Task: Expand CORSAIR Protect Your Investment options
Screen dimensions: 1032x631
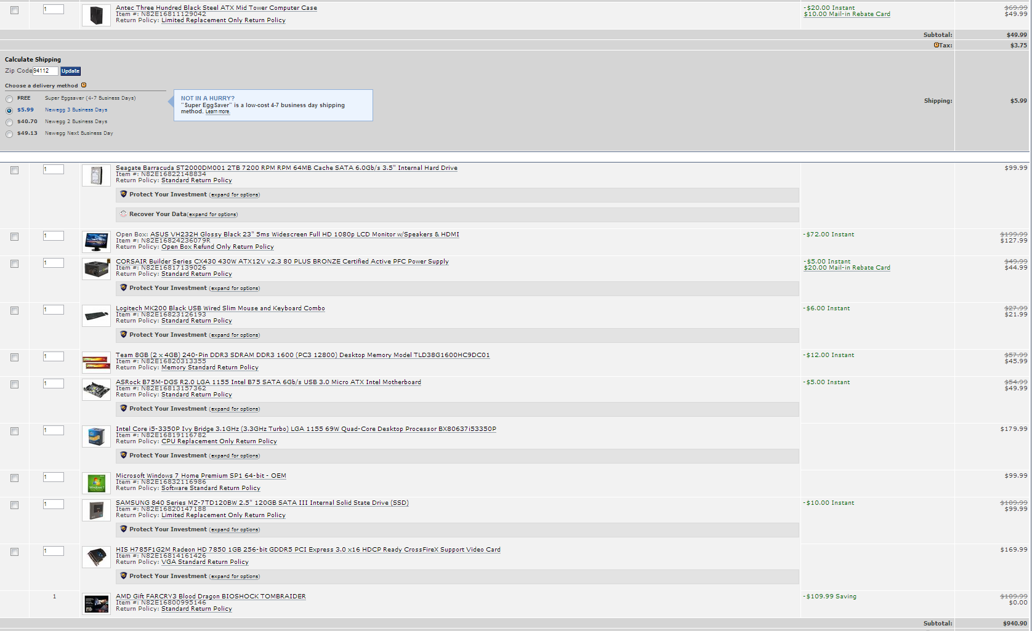Action: (235, 288)
